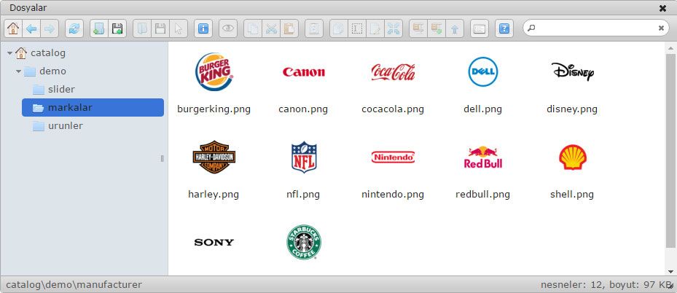The height and width of the screenshot is (293, 677).
Task: Click the file list scrollbar up arrow
Action: (670, 48)
